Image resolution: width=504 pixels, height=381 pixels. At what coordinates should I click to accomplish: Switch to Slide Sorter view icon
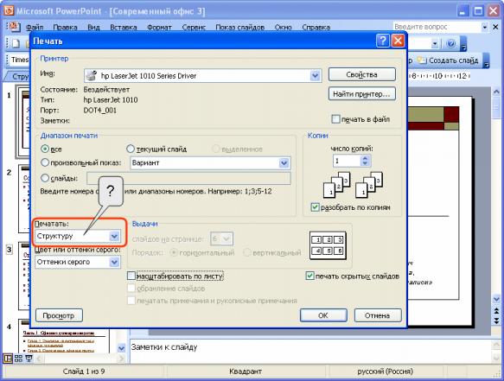pyautogui.click(x=19, y=359)
